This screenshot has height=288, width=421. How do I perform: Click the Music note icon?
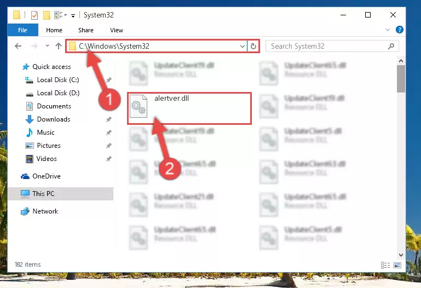pyautogui.click(x=29, y=133)
